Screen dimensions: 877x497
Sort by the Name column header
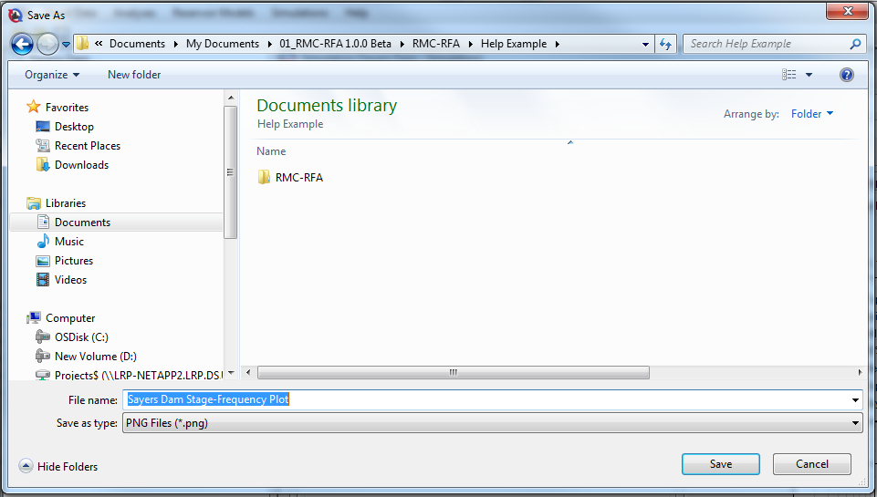click(271, 151)
